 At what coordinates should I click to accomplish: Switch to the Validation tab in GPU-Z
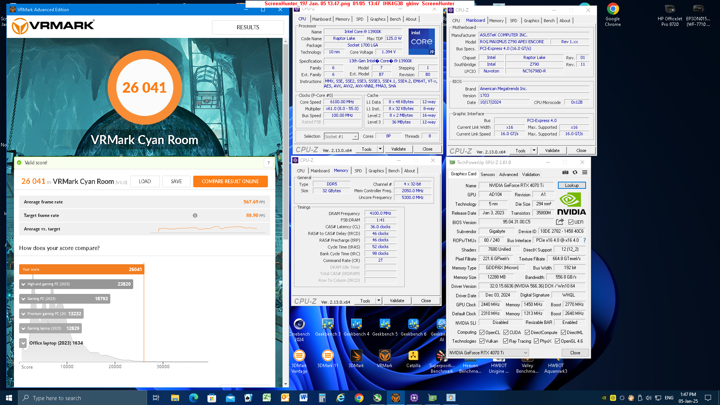point(531,174)
